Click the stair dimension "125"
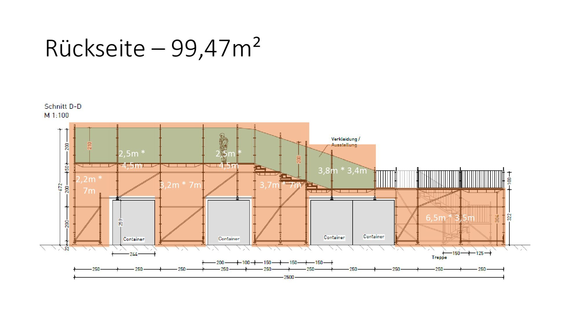579x326 pixels. 480,253
